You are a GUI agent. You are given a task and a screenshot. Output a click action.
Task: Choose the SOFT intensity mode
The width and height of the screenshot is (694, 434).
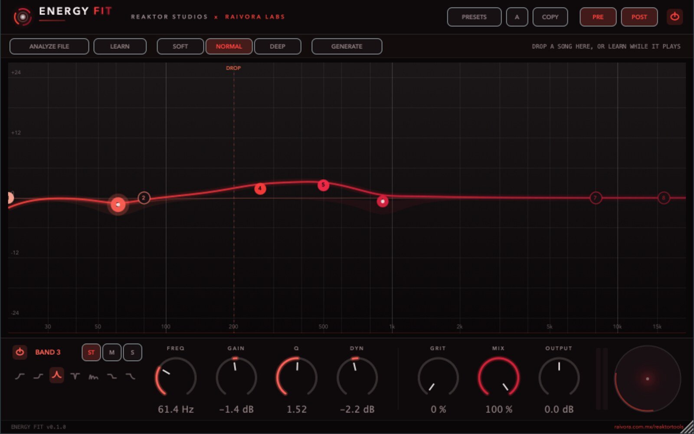pos(180,46)
